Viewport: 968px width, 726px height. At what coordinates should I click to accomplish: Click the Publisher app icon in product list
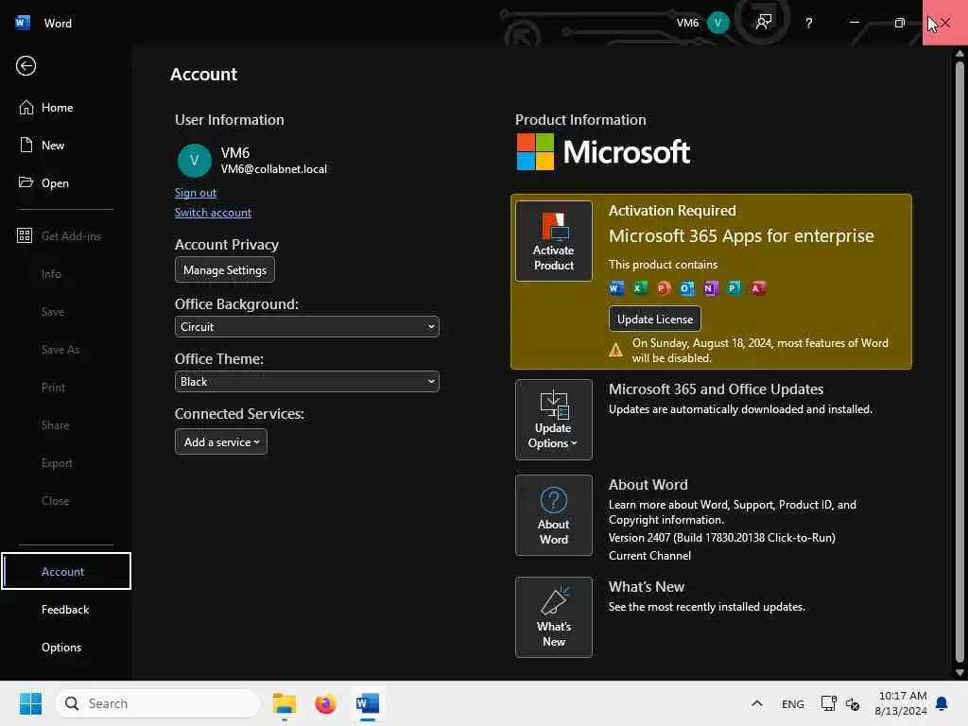(734, 287)
